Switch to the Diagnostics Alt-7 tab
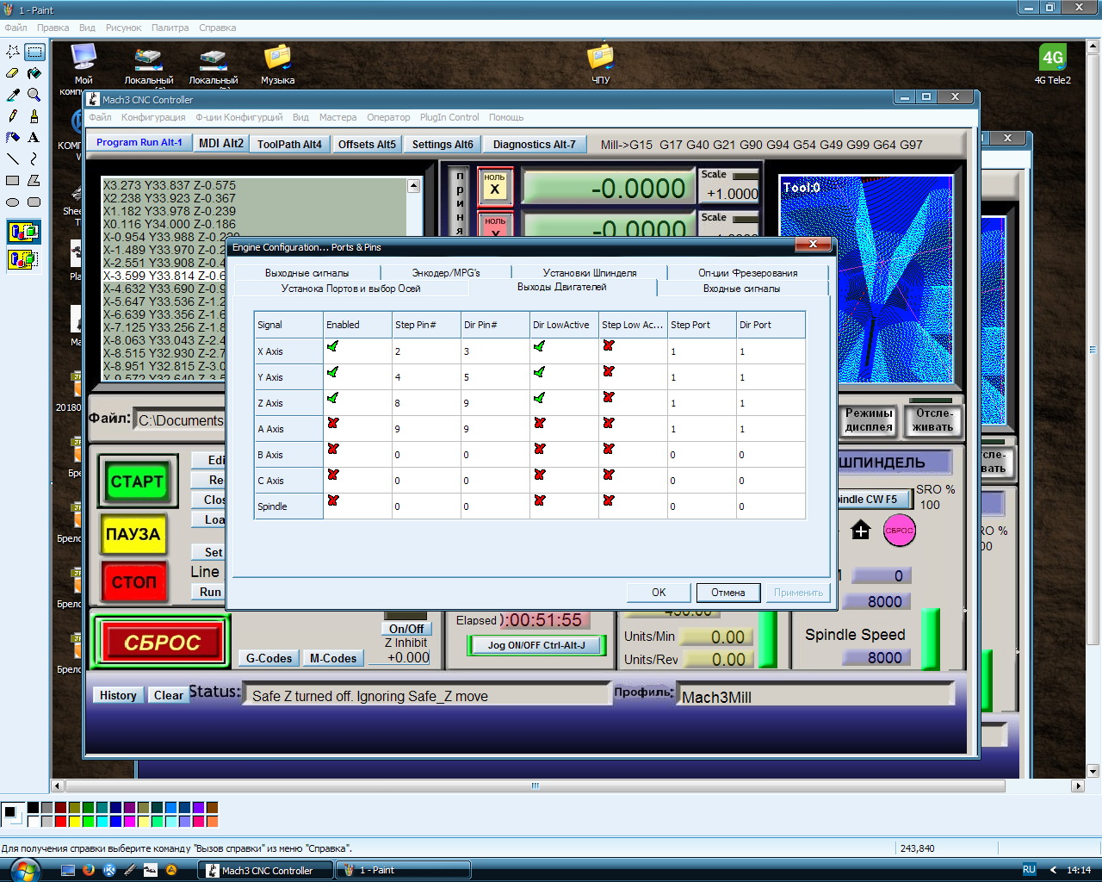Screen dimensions: 1102x882 [535, 144]
